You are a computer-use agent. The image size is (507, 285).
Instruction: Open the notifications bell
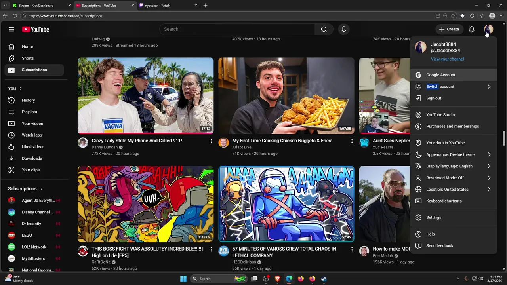point(472,29)
